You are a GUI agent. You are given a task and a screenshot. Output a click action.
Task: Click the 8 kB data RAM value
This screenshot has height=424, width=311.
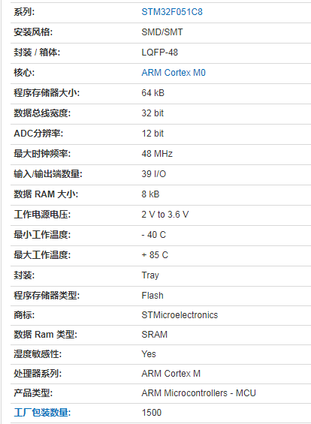click(x=150, y=194)
